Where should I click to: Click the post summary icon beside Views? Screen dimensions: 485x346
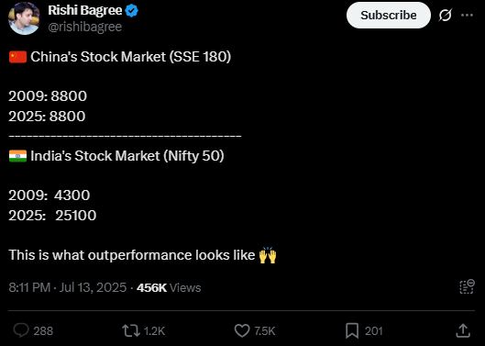tap(467, 286)
